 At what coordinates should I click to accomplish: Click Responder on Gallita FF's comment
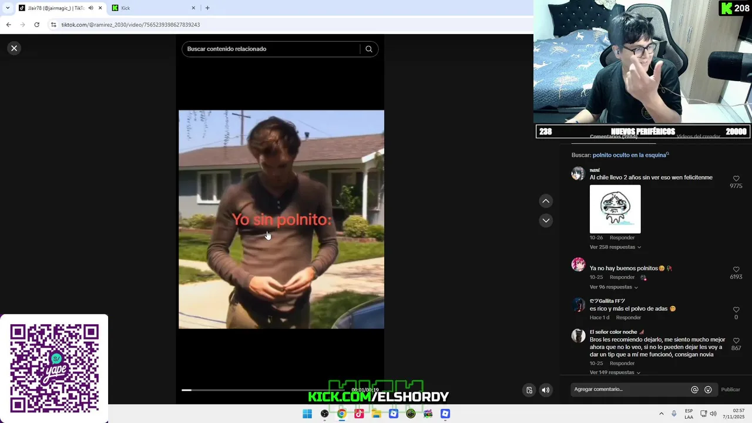(629, 317)
